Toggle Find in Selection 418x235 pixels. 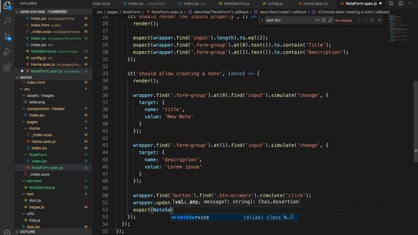pyautogui.click(x=372, y=20)
